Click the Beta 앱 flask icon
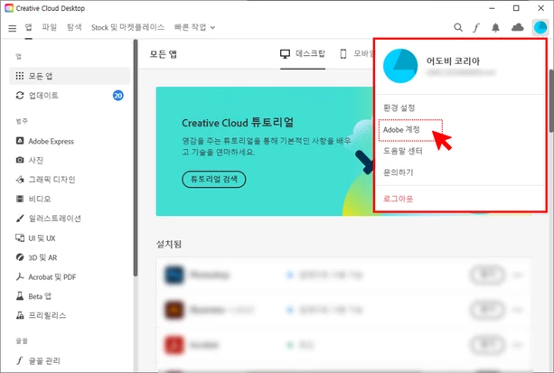The image size is (554, 373). pos(20,296)
